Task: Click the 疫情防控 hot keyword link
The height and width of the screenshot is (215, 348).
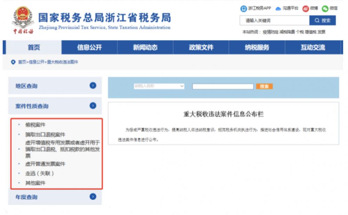Action: point(270,32)
